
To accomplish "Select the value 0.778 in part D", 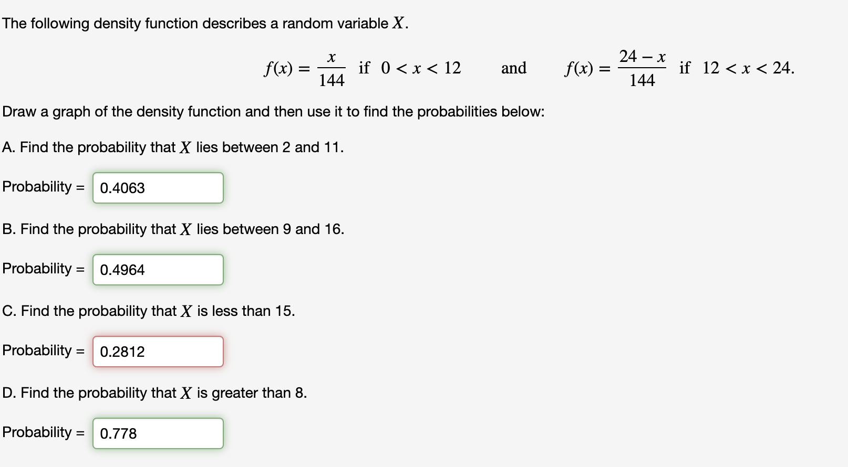I will tap(119, 433).
